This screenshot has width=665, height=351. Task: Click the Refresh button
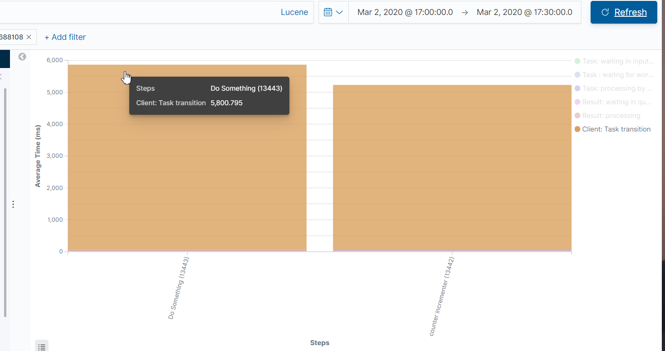tap(624, 12)
